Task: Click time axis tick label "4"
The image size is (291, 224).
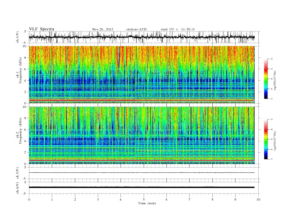Action: [x=121, y=199]
